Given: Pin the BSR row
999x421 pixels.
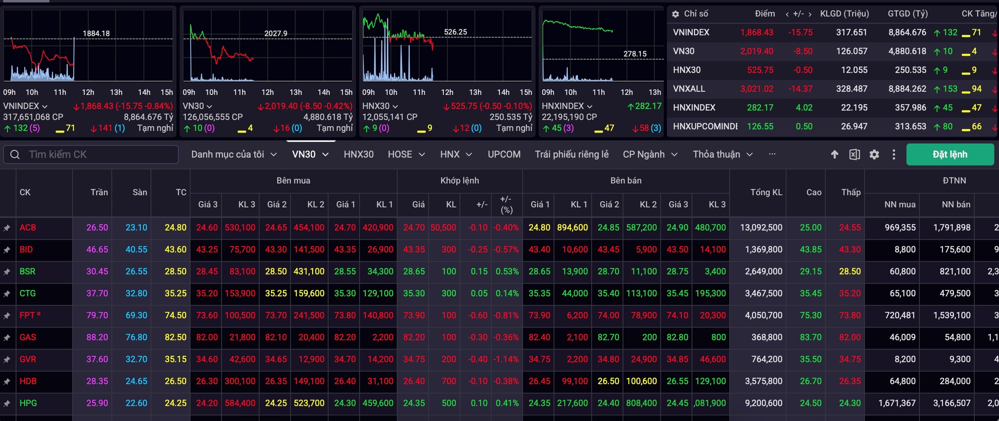Looking at the screenshot, I should [7, 272].
